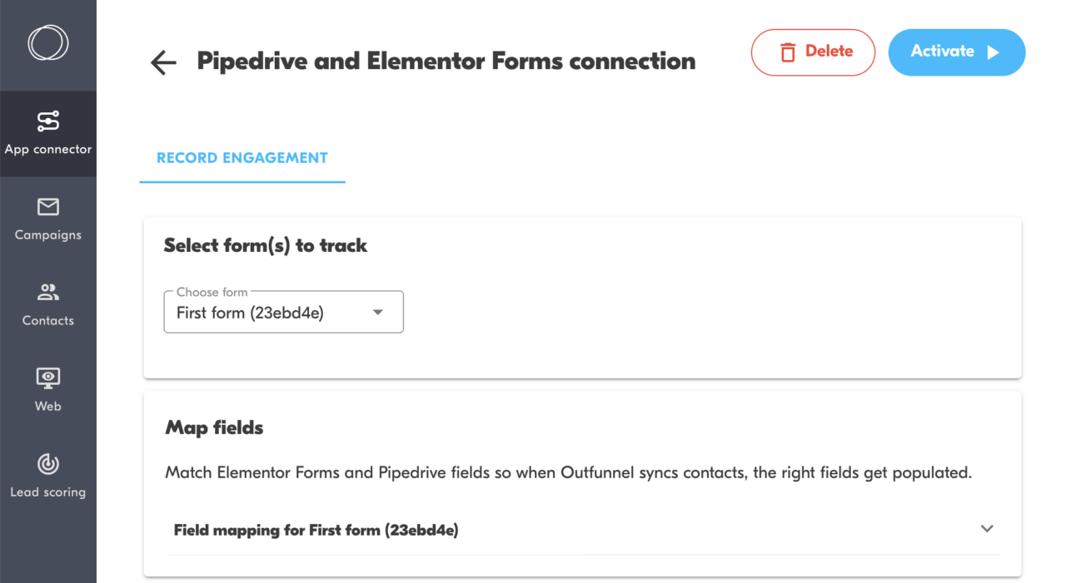This screenshot has width=1066, height=583.
Task: Click the back arrow to leave connection
Action: tap(163, 62)
